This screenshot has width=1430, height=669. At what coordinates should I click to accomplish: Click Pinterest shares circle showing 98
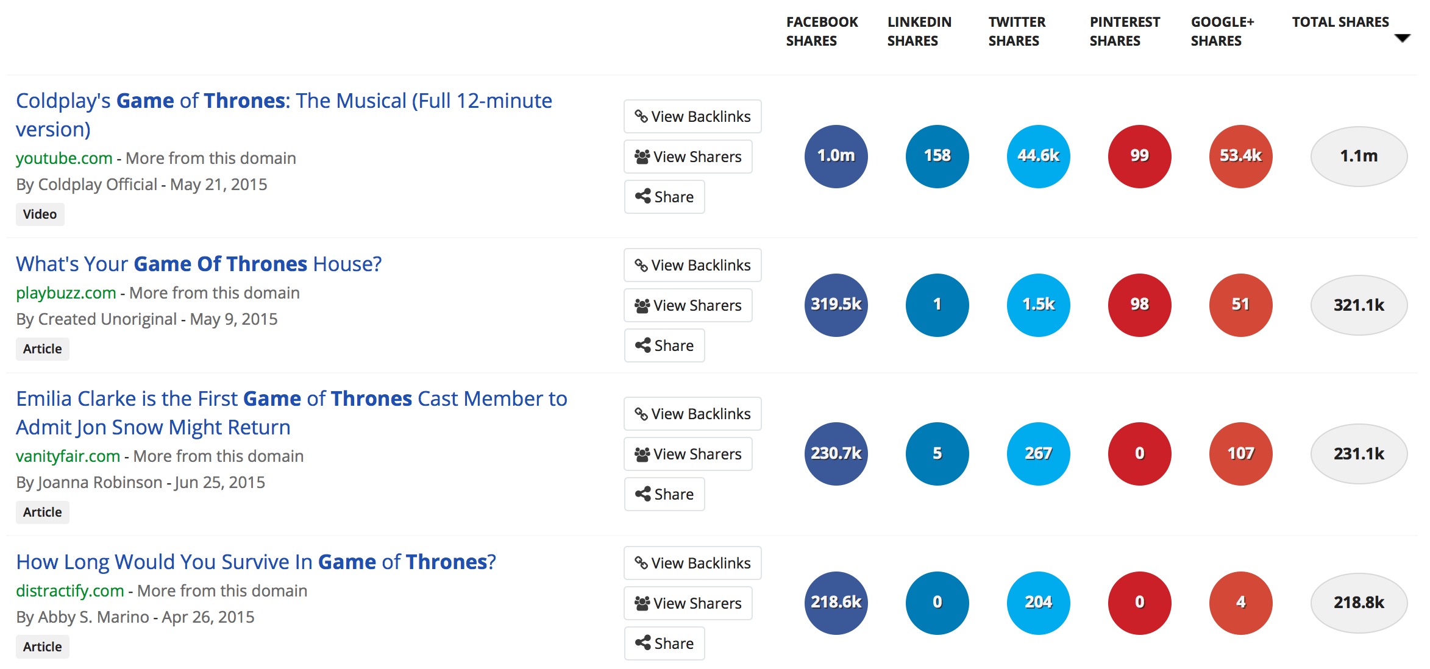pyautogui.click(x=1139, y=305)
